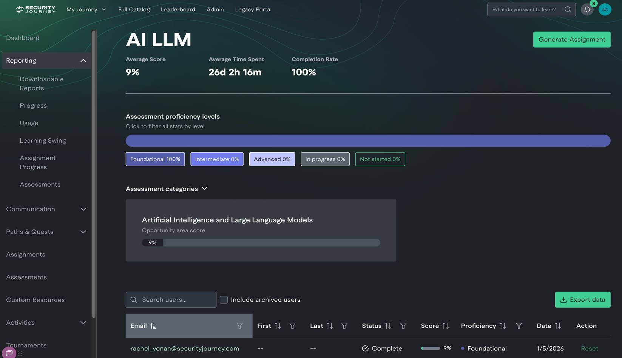The width and height of the screenshot is (622, 358).
Task: Open the My Journey dropdown
Action: (86, 9)
